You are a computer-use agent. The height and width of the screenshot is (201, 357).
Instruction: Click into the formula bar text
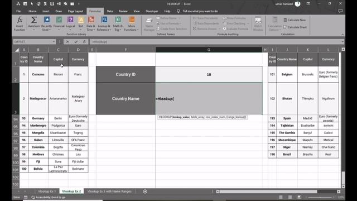coord(215,42)
